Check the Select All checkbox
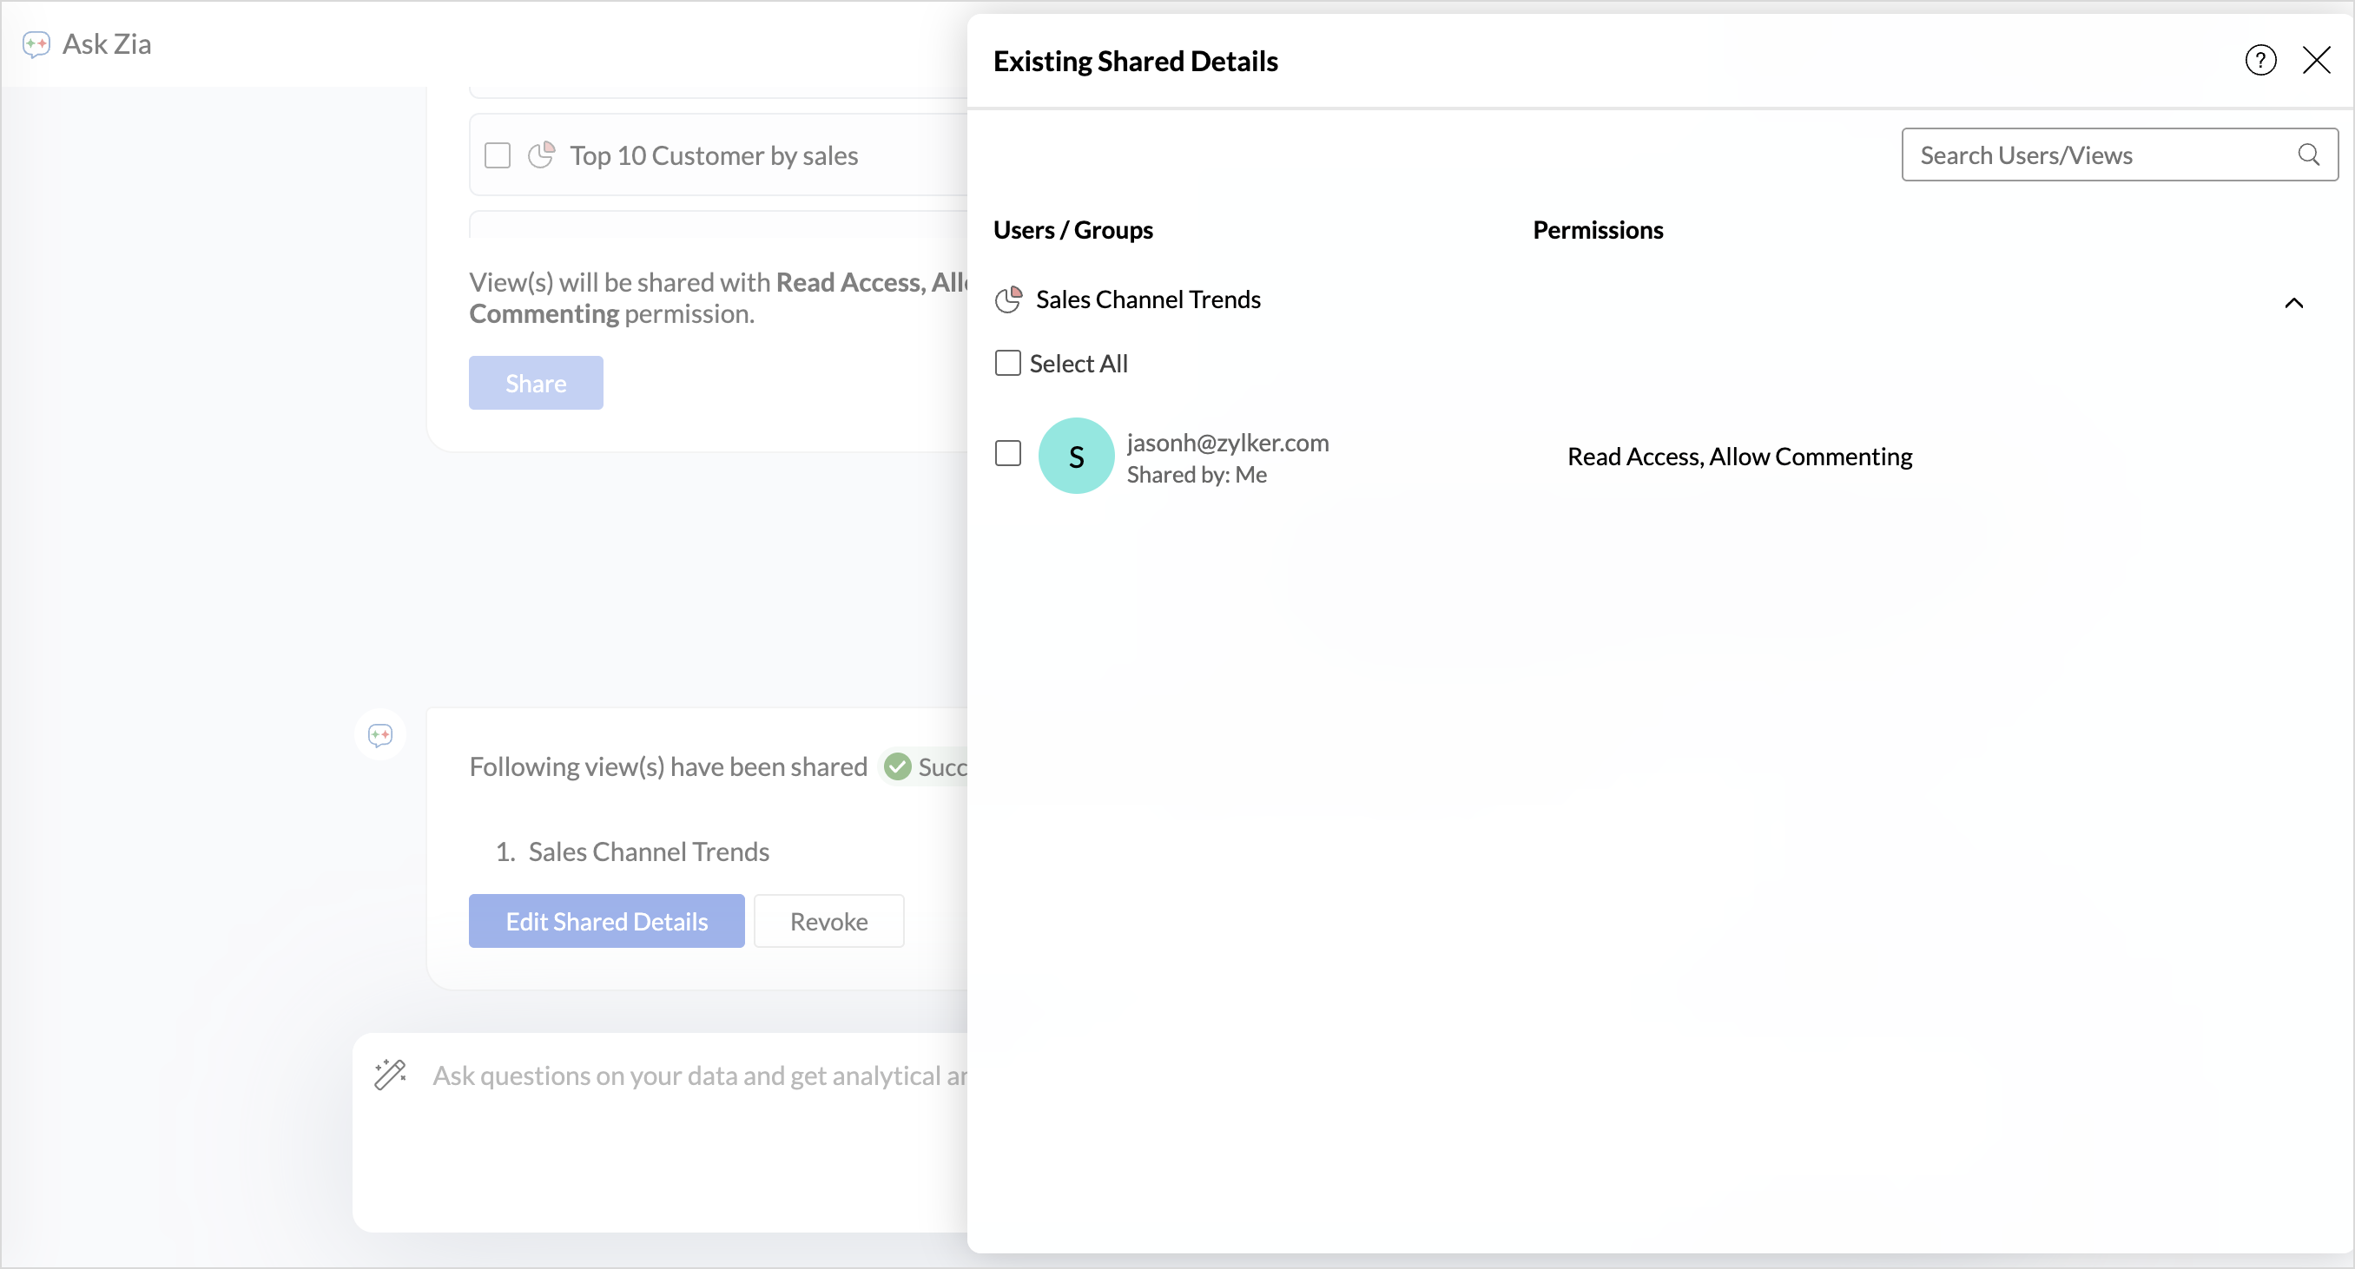The image size is (2355, 1269). (x=1007, y=364)
